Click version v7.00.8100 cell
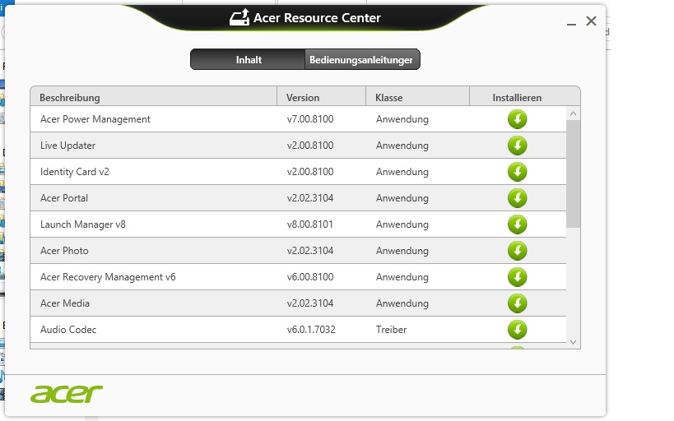 310,119
